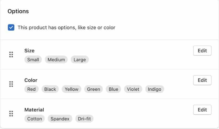219x129 pixels.
Task: Choose the Spandex material tag
Action: [60, 119]
